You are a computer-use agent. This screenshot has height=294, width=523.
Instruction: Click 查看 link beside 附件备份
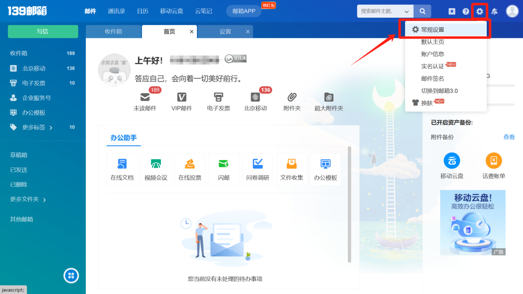(509, 137)
